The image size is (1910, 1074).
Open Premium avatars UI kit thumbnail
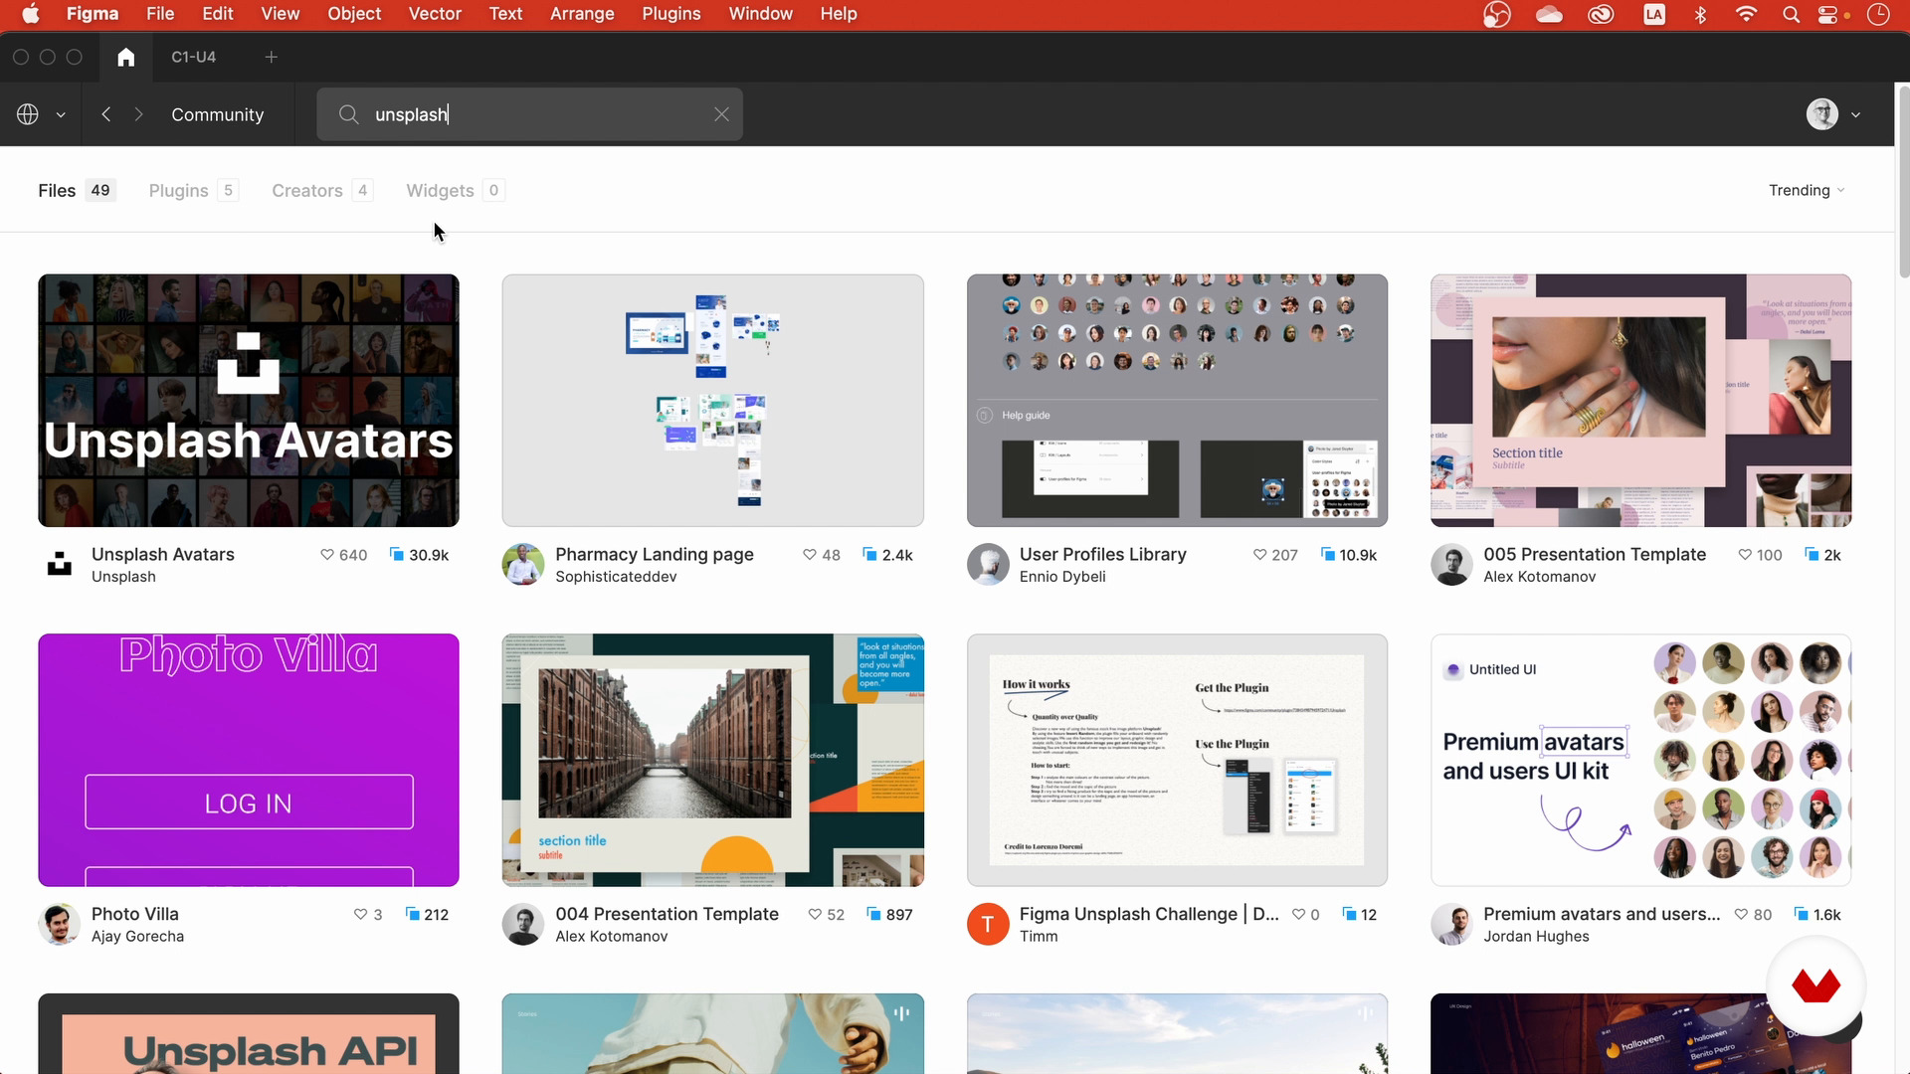coord(1640,760)
